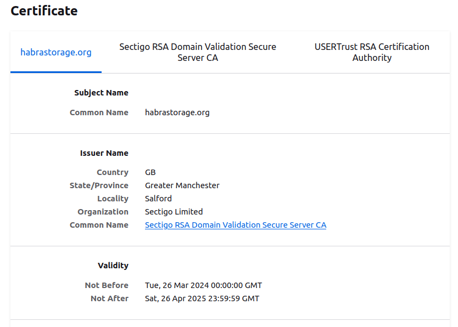Image resolution: width=458 pixels, height=327 pixels.
Task: Switch to Sectigo RSA Domain Validation tab
Action: [x=198, y=52]
